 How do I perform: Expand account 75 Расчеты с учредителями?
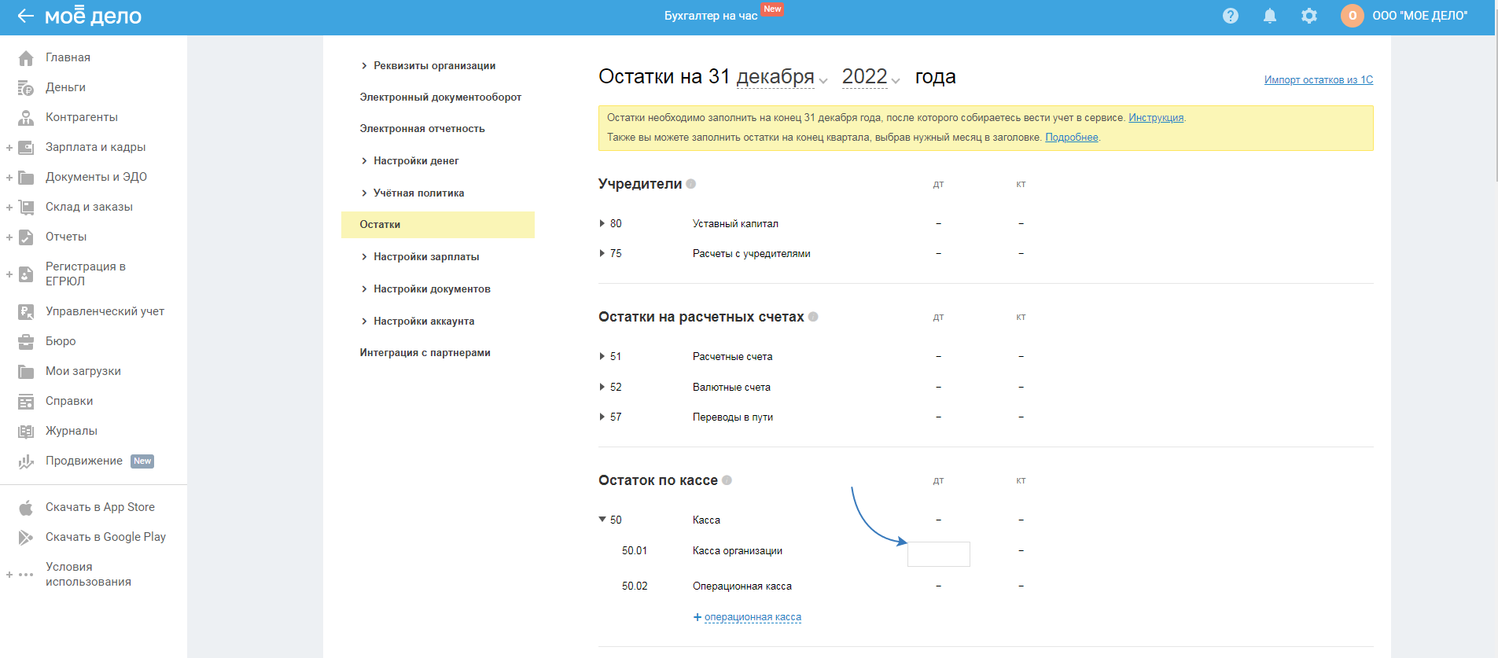point(602,254)
